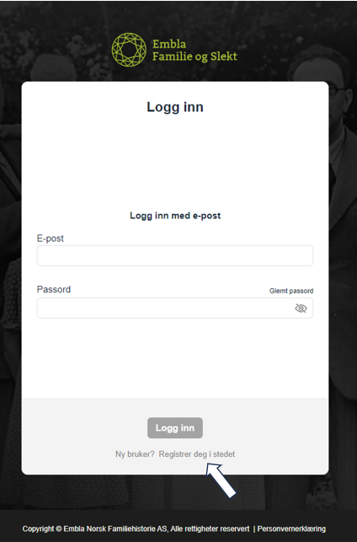Click the white arrow pointing at register link

(x=221, y=480)
